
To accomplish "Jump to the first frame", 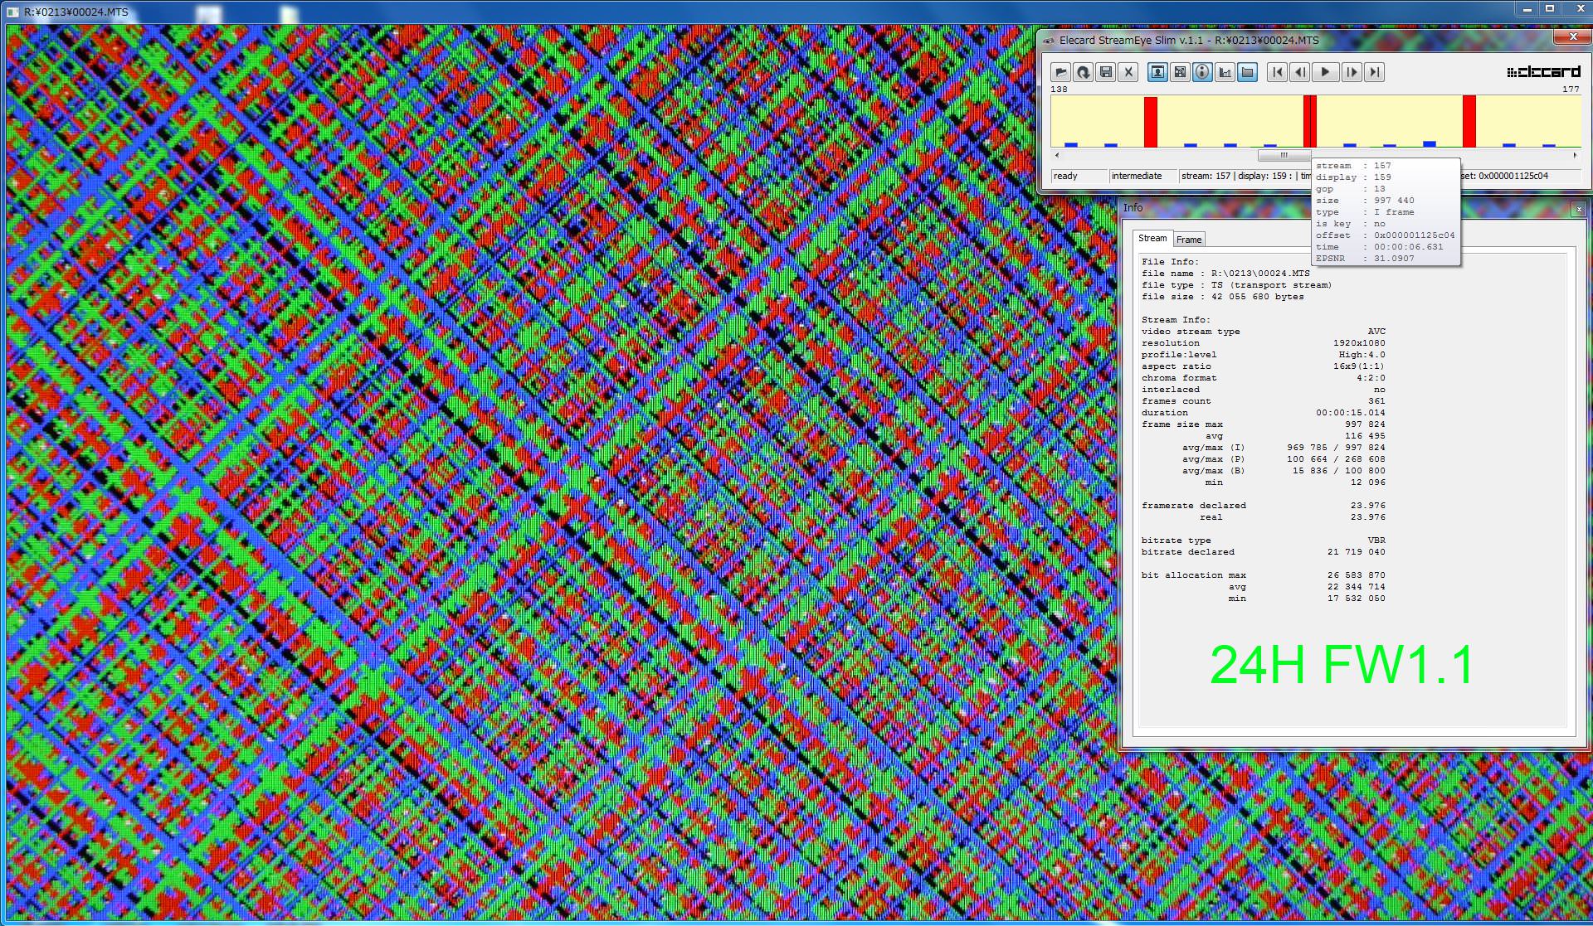I will click(x=1278, y=72).
